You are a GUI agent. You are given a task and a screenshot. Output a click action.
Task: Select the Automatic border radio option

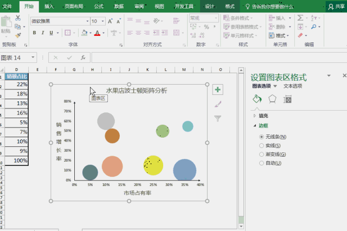(261, 163)
